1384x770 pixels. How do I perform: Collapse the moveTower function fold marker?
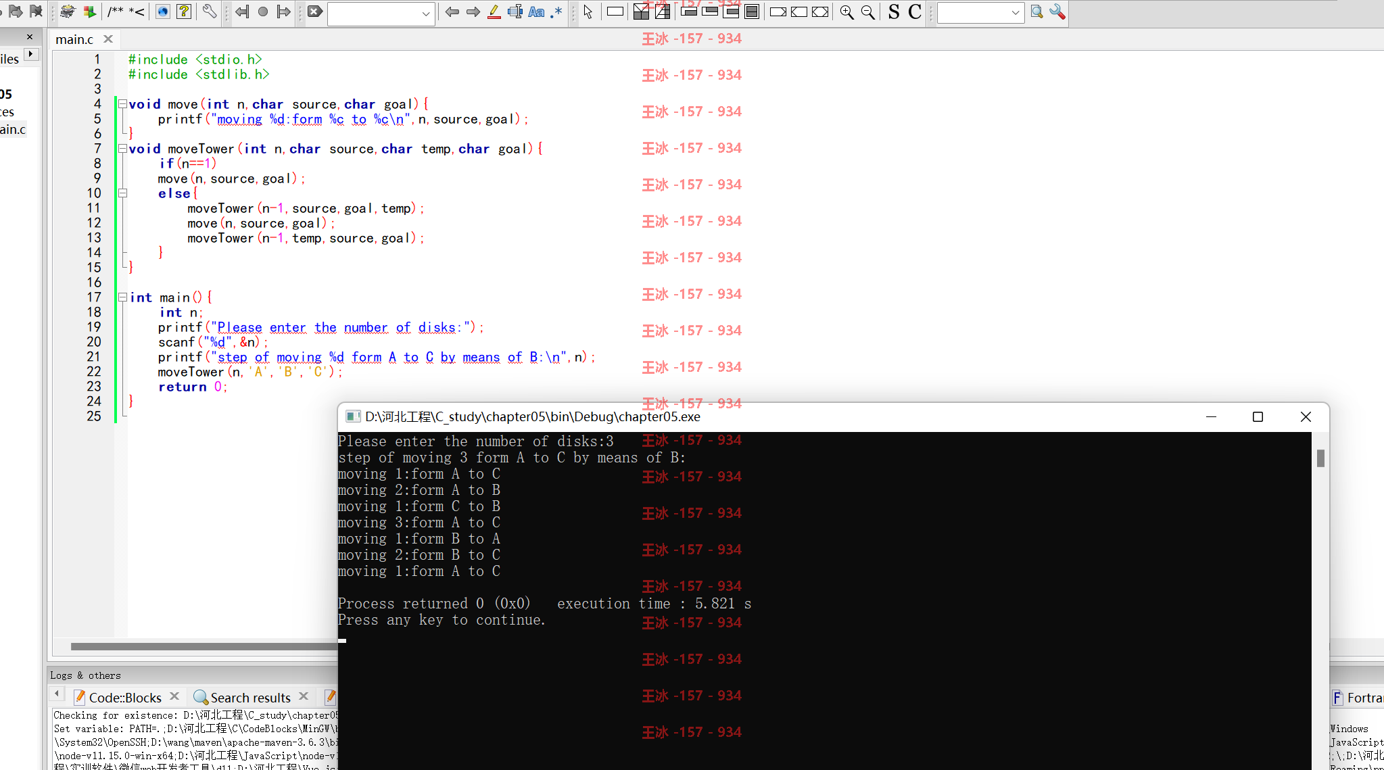click(x=122, y=149)
